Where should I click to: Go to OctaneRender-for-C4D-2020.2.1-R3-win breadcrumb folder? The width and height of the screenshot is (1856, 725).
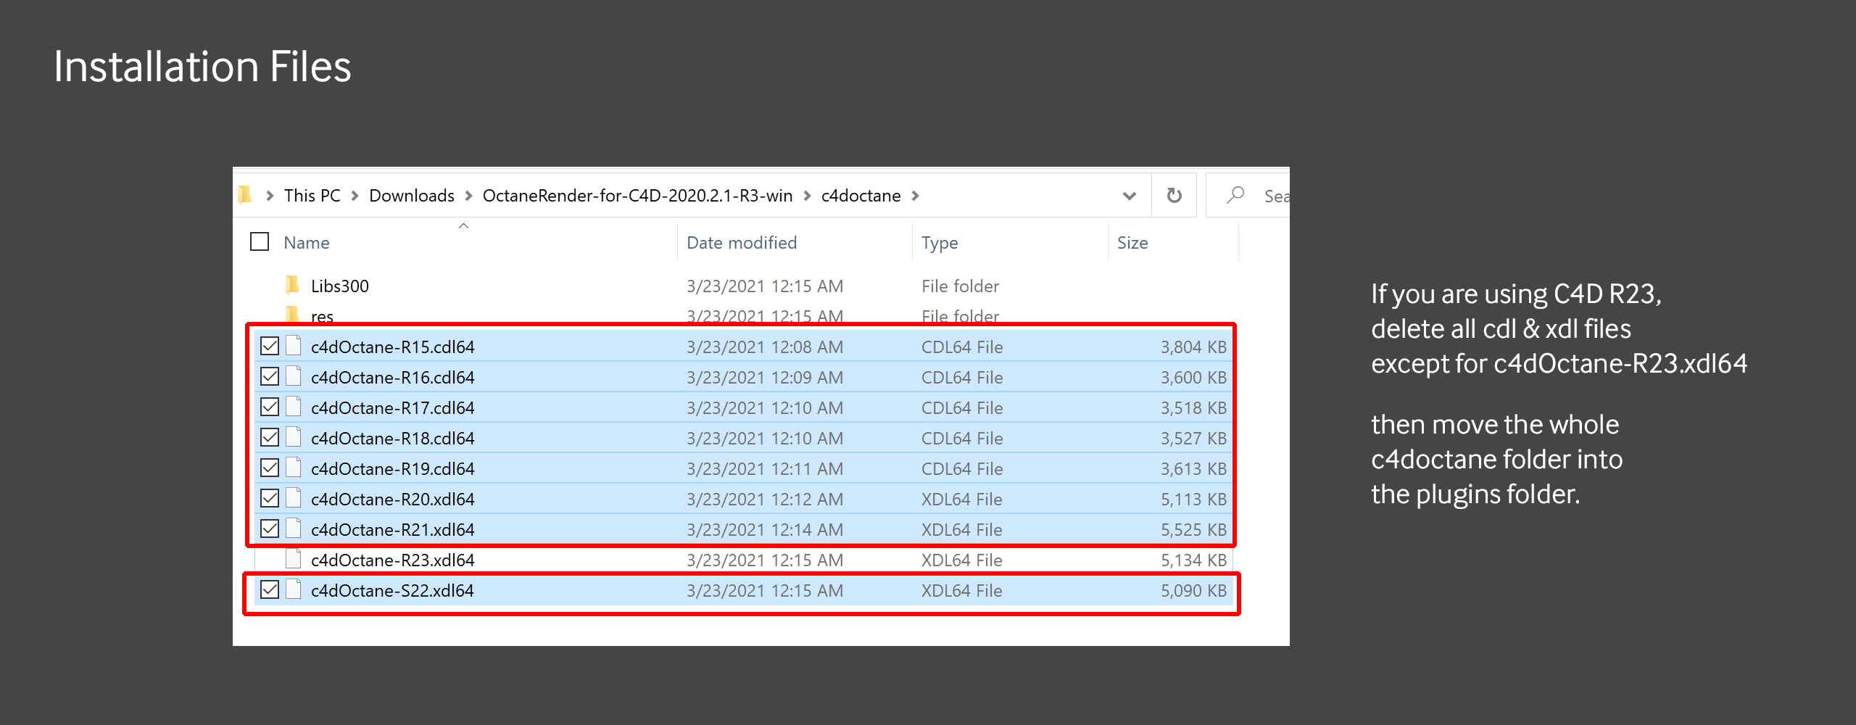[x=638, y=196]
